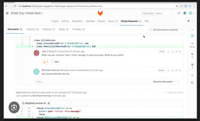The width and height of the screenshot is (200, 121).
Task: Toggle resolve on Bernhard Hammes comment
Action: [168, 70]
